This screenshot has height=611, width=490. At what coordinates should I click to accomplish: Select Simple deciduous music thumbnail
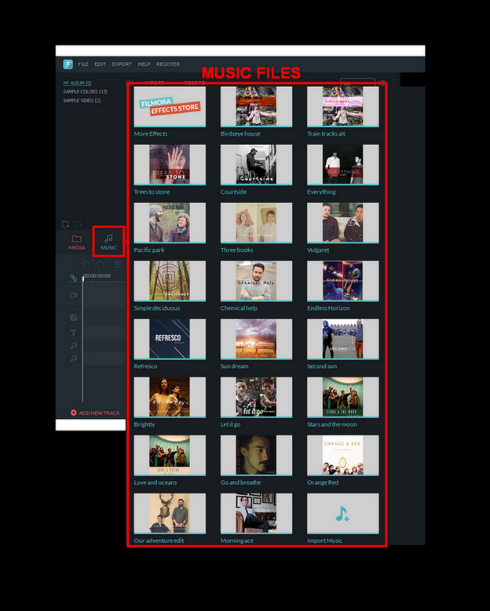170,281
